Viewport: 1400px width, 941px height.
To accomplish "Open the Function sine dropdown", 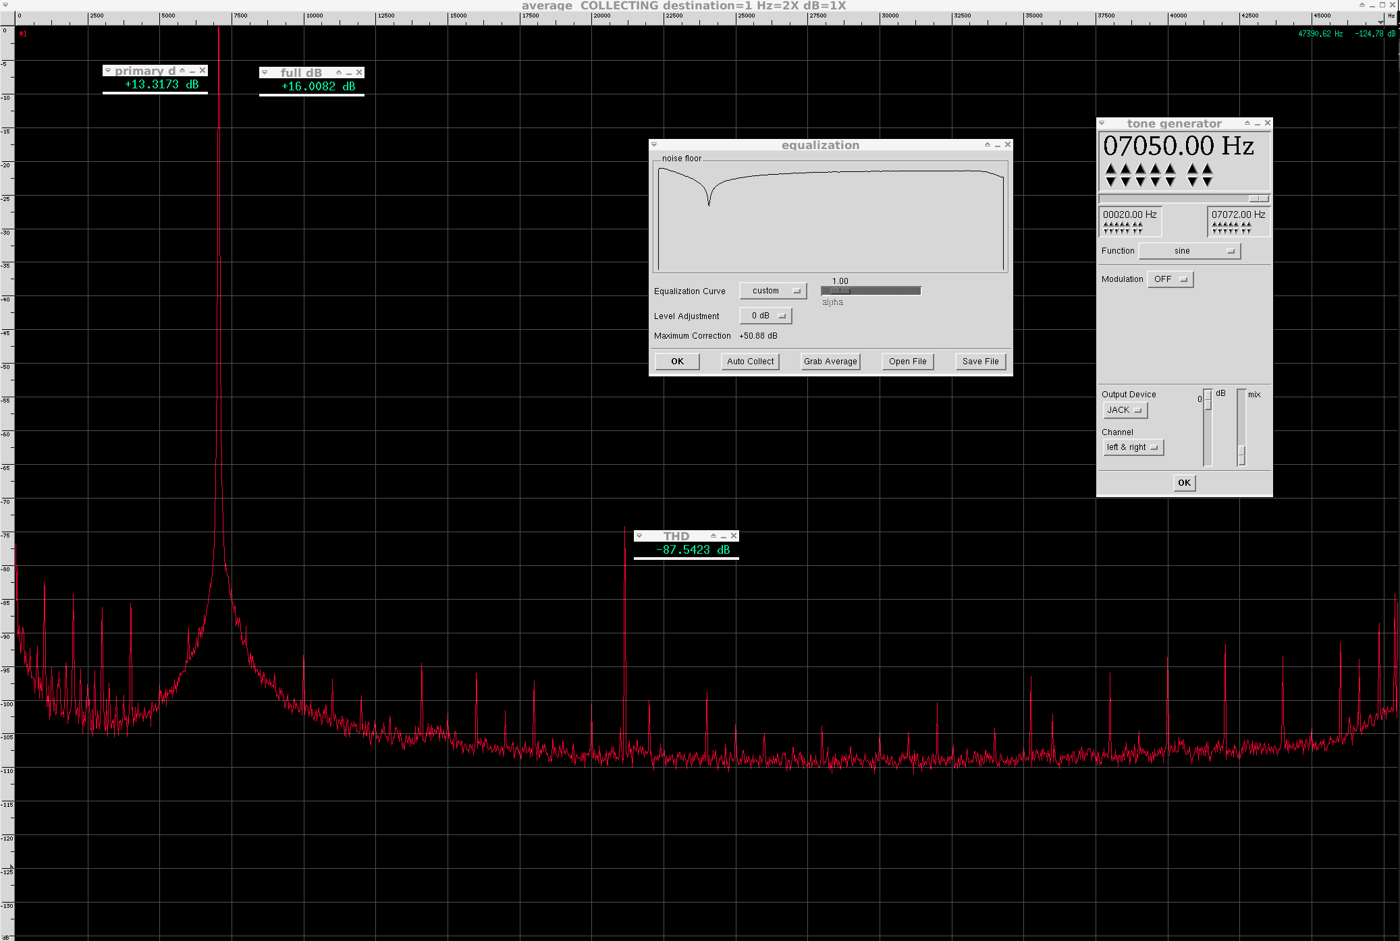I will coord(1189,251).
